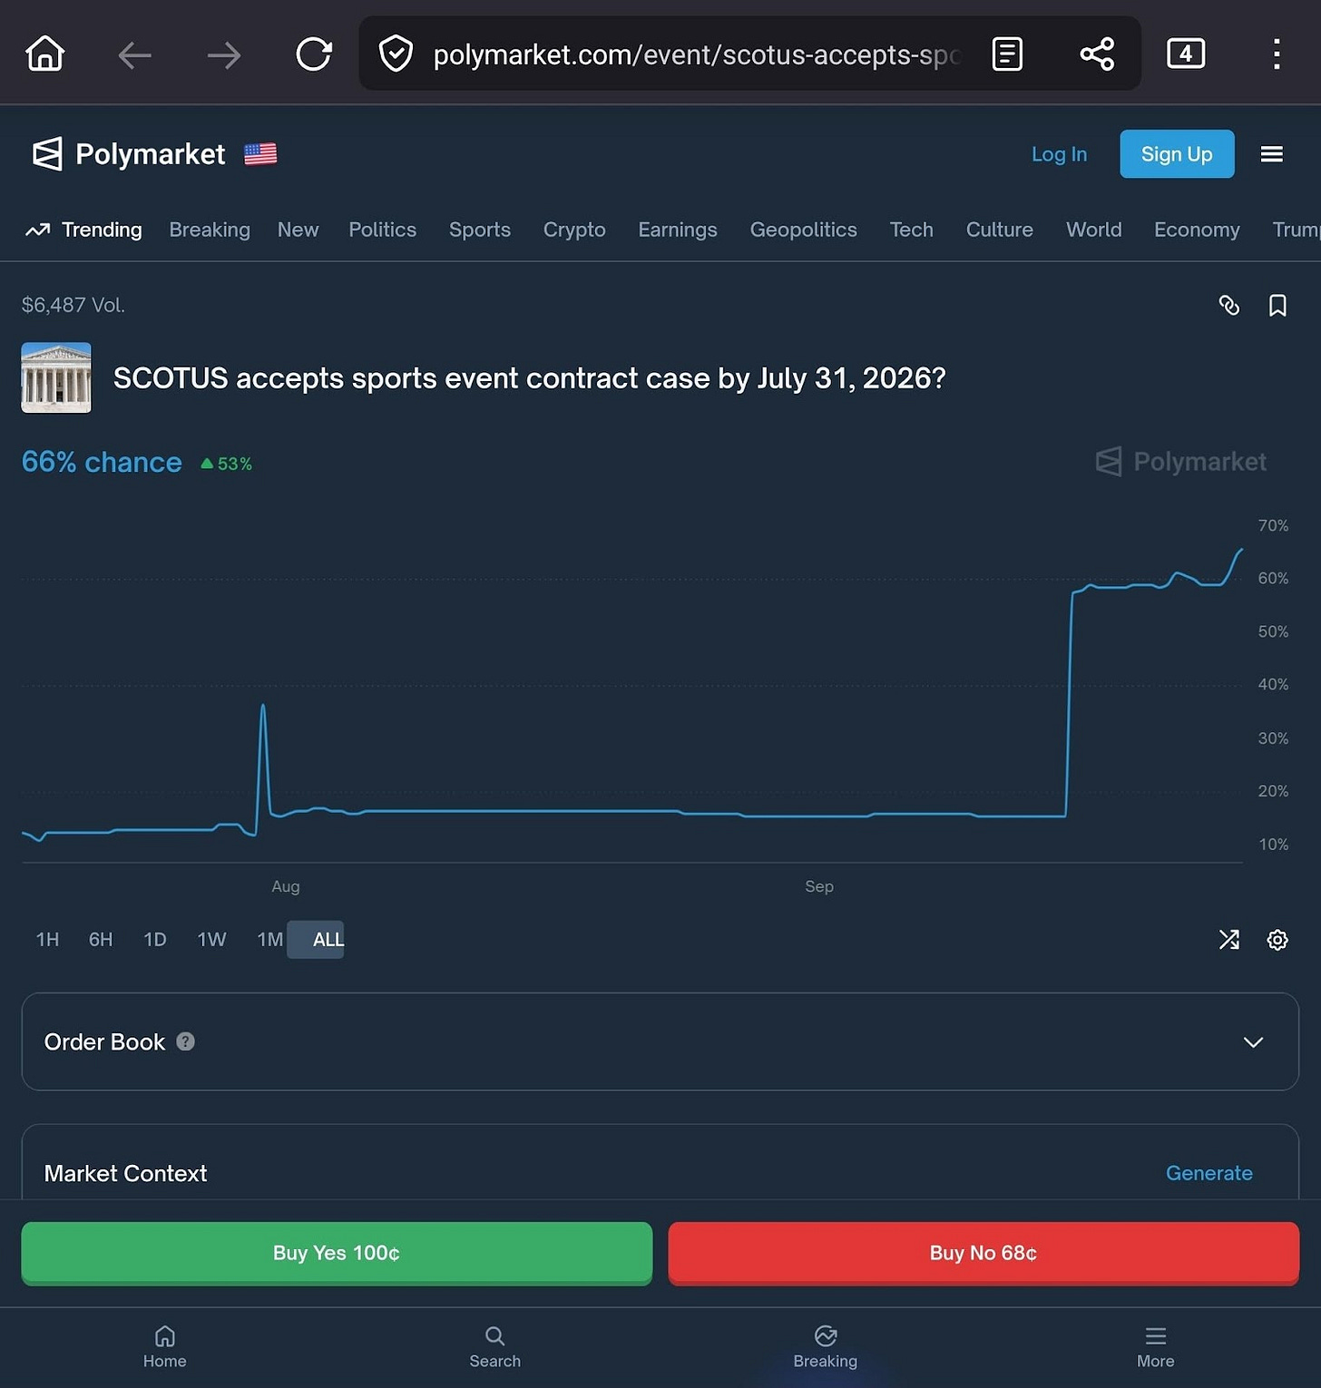Click the Polymarket logo
This screenshot has height=1388, width=1321.
click(129, 154)
